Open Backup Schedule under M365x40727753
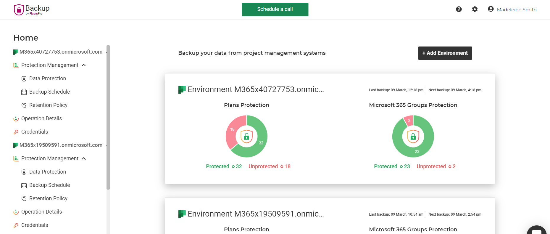The width and height of the screenshot is (550, 234). (x=49, y=92)
